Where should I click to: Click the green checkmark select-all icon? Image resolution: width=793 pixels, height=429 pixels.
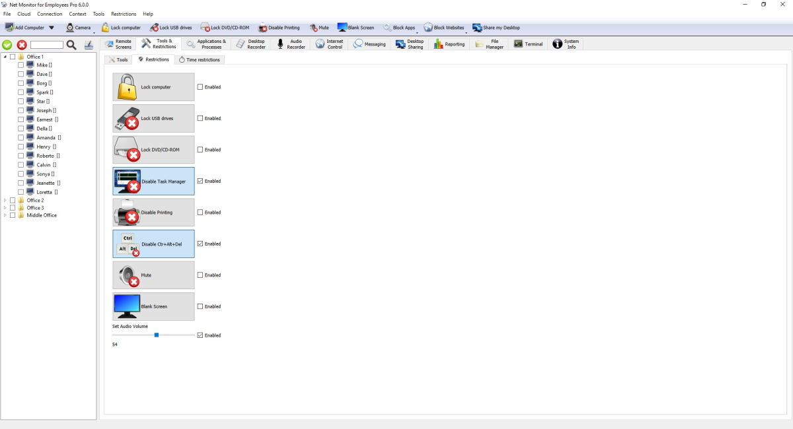[7, 45]
